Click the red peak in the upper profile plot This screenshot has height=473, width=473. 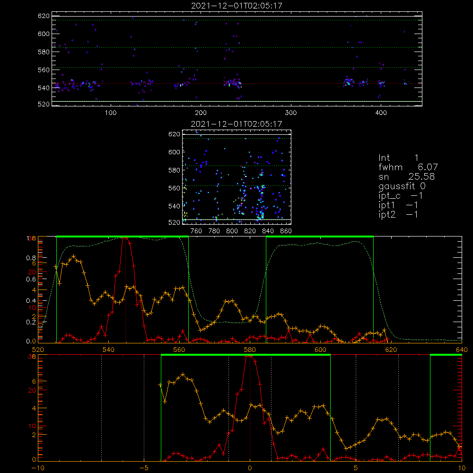point(125,238)
